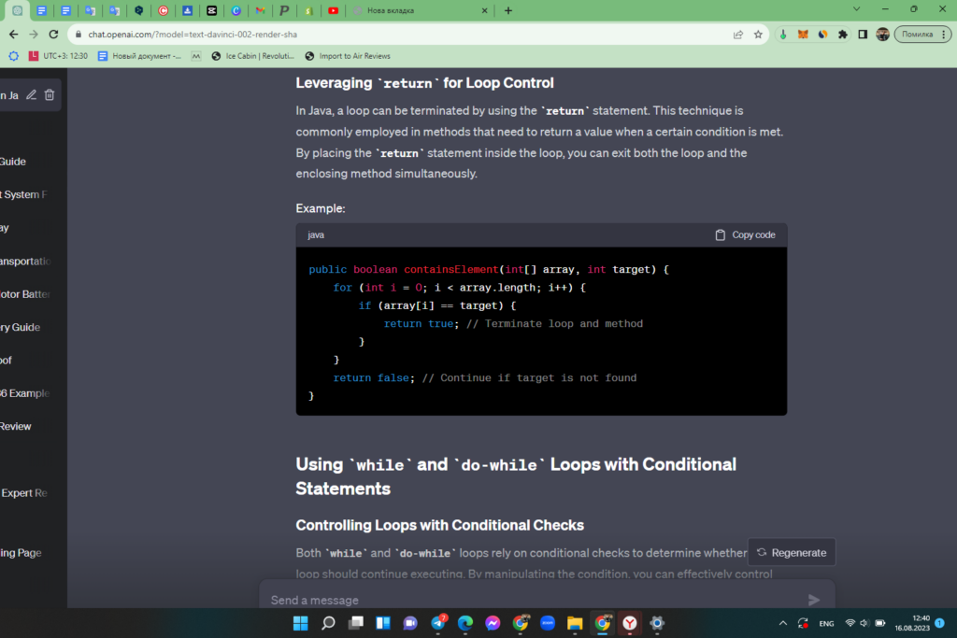Image resolution: width=957 pixels, height=638 pixels.
Task: Rename the chat with the pencil icon
Action: (31, 95)
